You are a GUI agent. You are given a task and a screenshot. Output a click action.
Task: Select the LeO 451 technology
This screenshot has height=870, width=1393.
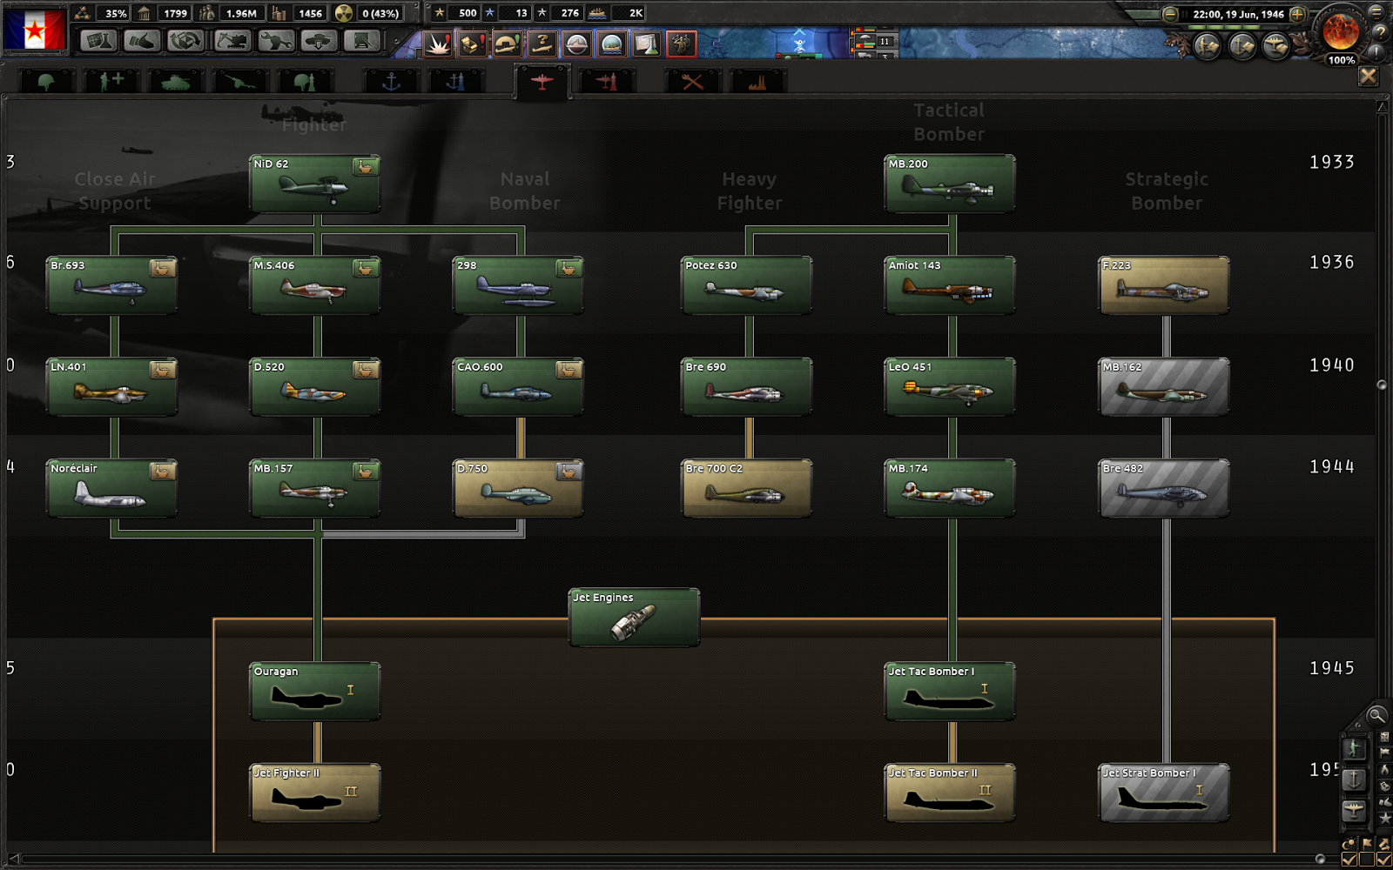[950, 387]
